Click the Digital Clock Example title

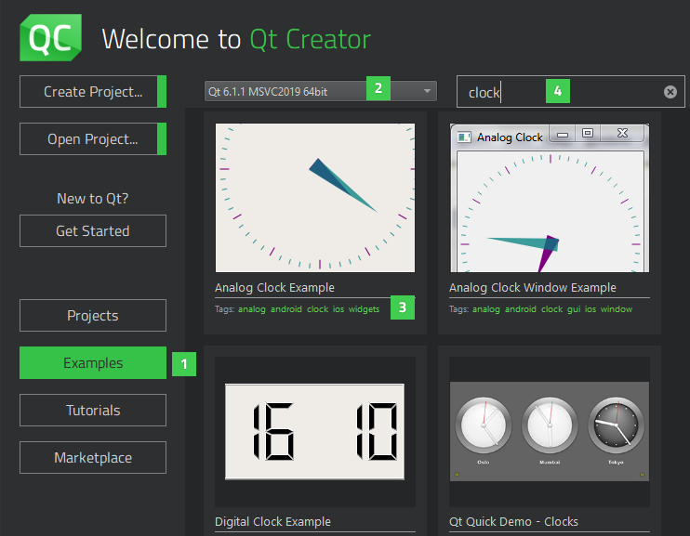(272, 521)
